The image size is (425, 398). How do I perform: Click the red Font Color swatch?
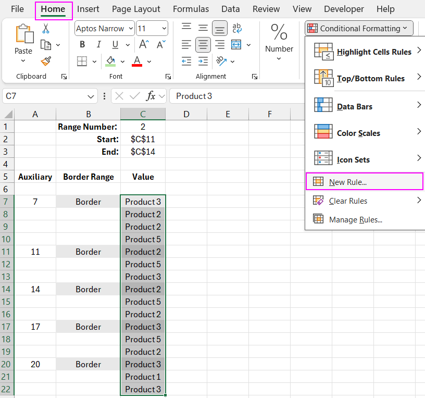point(138,61)
